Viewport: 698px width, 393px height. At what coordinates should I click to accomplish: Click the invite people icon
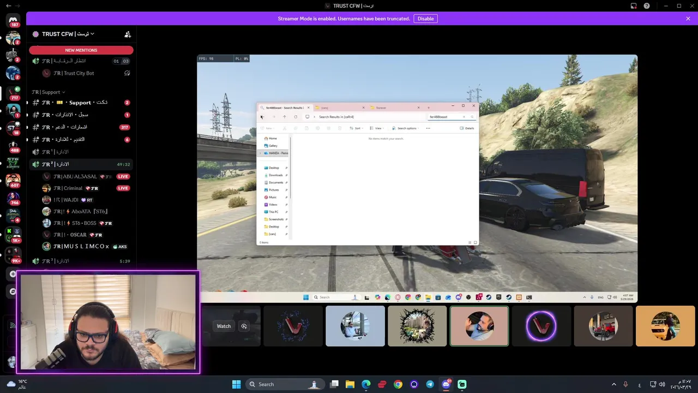click(128, 34)
